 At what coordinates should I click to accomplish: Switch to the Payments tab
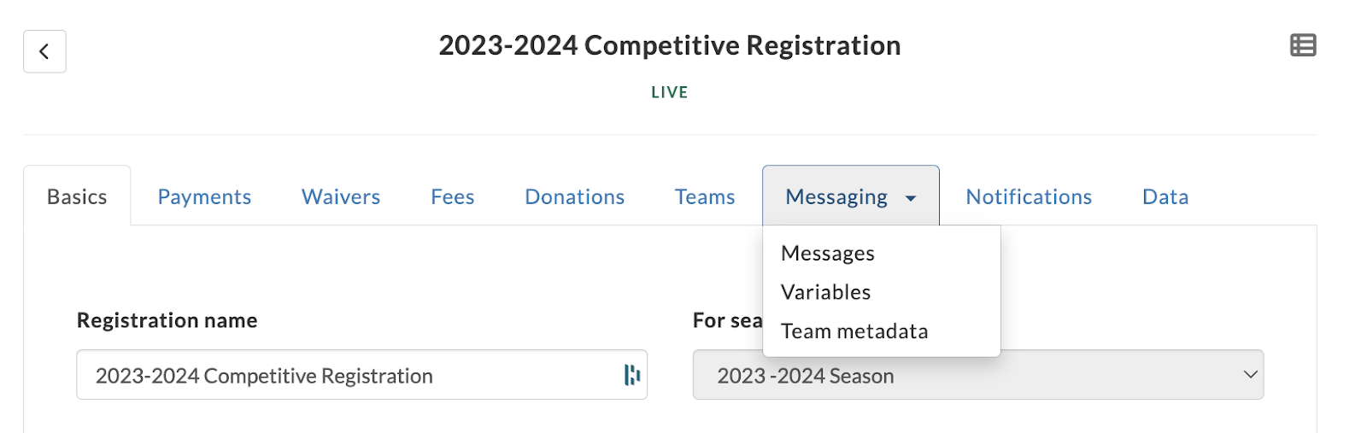(204, 196)
